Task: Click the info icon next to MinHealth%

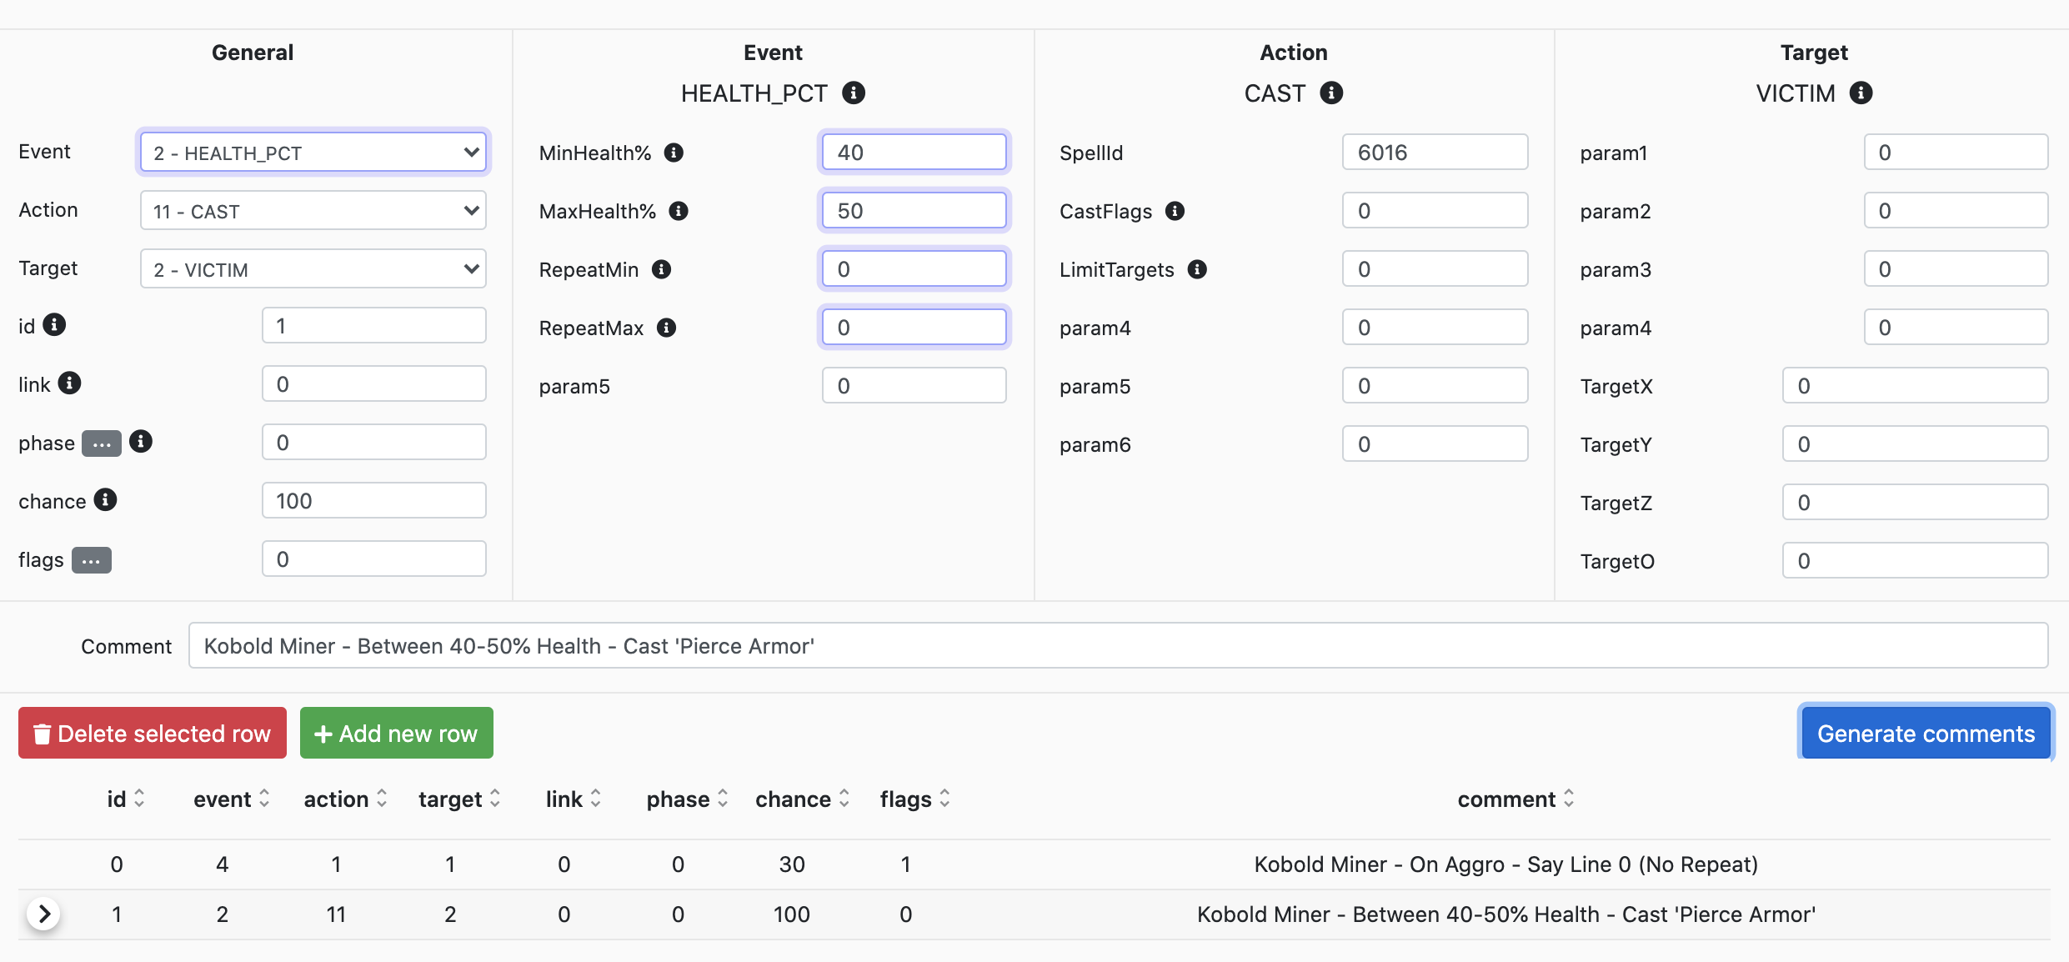Action: click(x=674, y=153)
